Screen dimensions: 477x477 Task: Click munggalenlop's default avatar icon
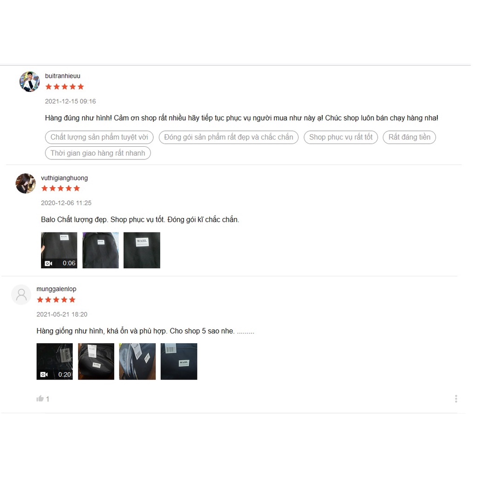[x=21, y=294]
